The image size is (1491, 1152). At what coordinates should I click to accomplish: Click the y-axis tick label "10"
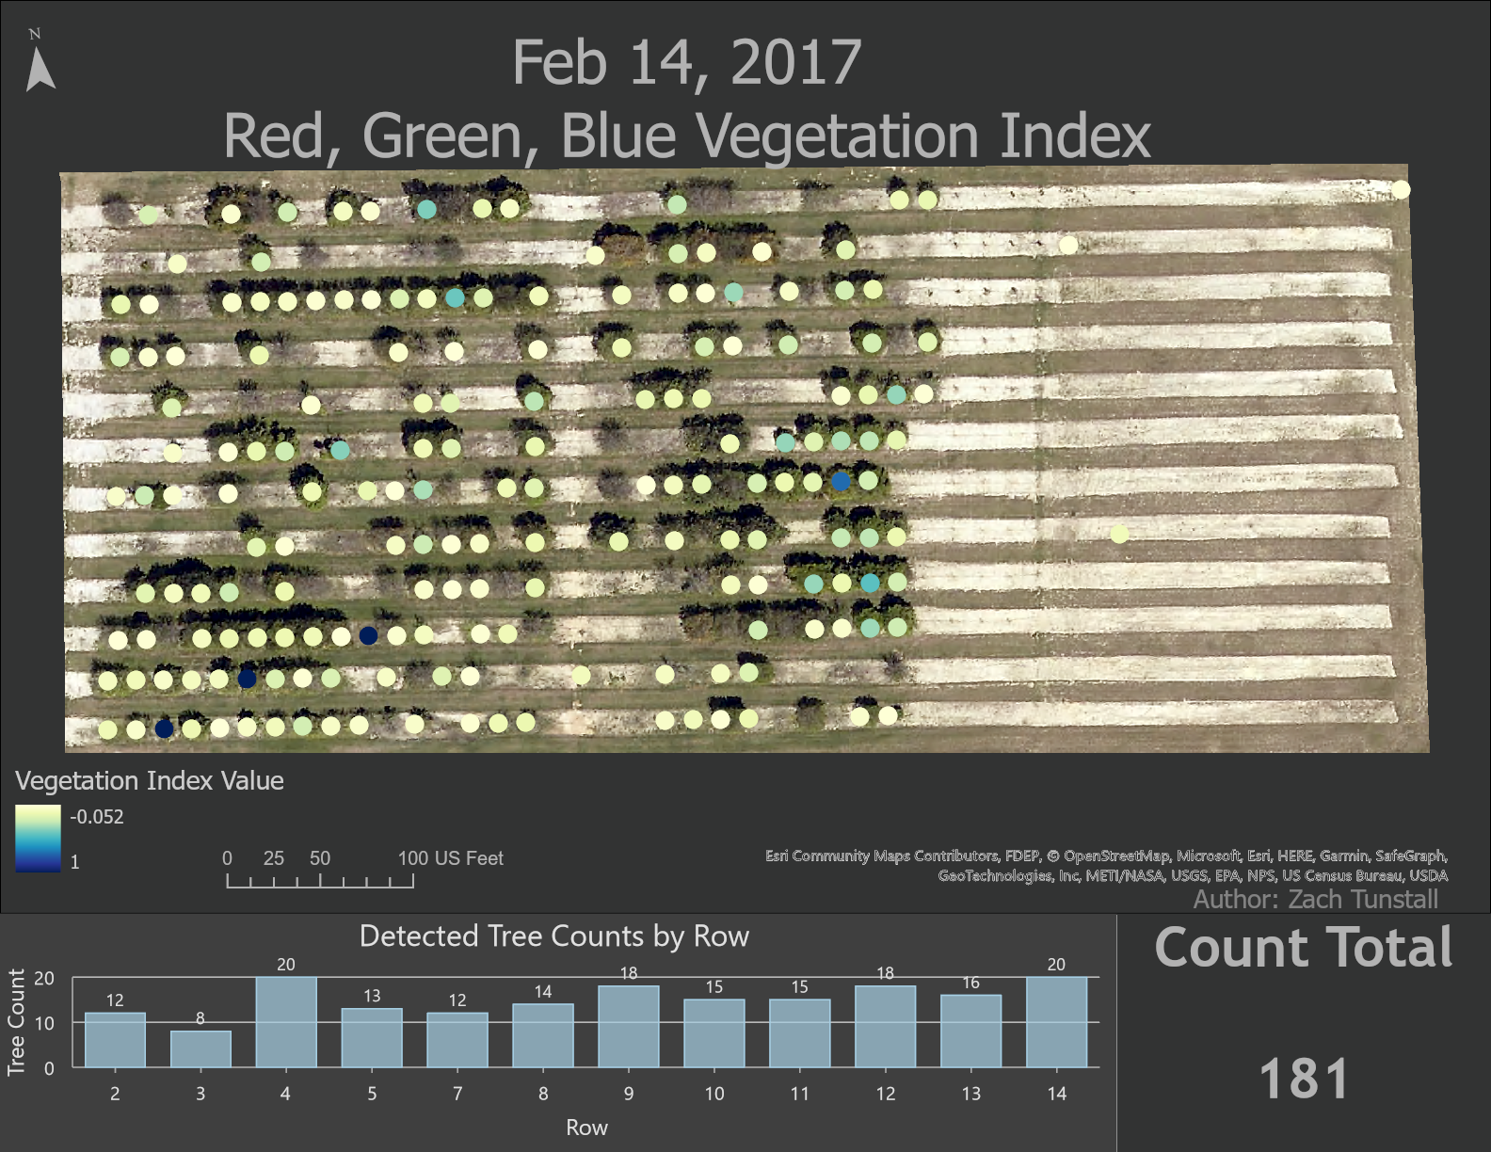[x=44, y=1023]
